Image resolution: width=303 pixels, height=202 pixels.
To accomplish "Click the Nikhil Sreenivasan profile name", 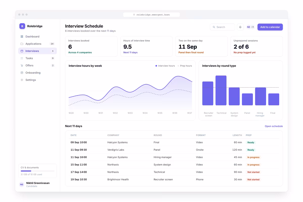I will click(x=38, y=183).
